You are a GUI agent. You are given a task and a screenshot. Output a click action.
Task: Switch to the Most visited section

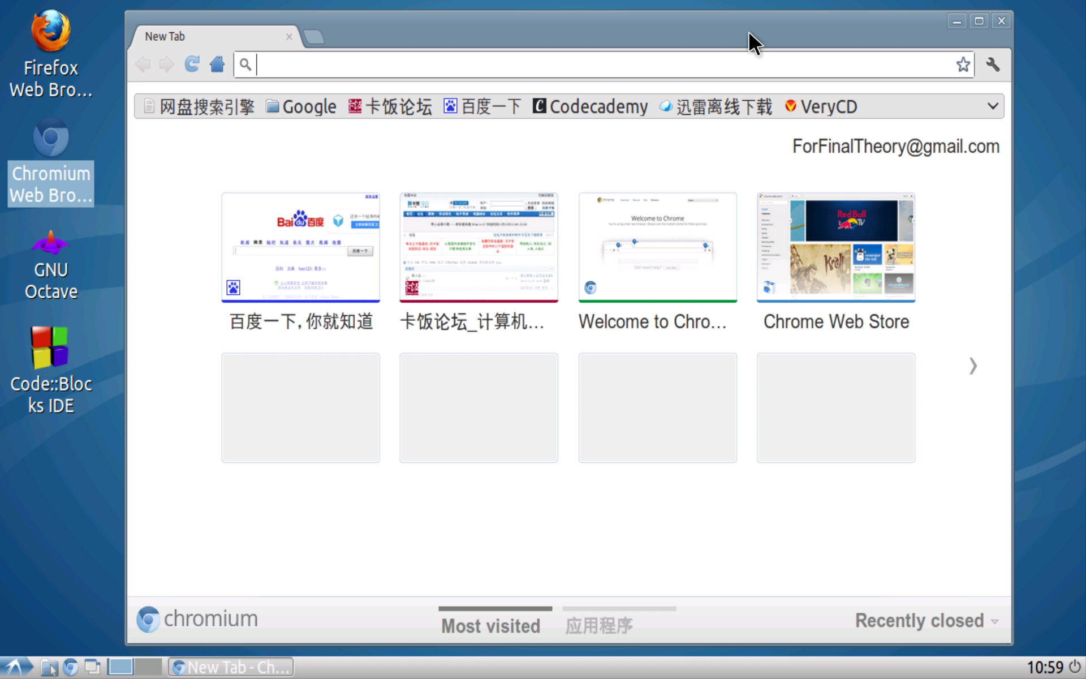click(491, 626)
